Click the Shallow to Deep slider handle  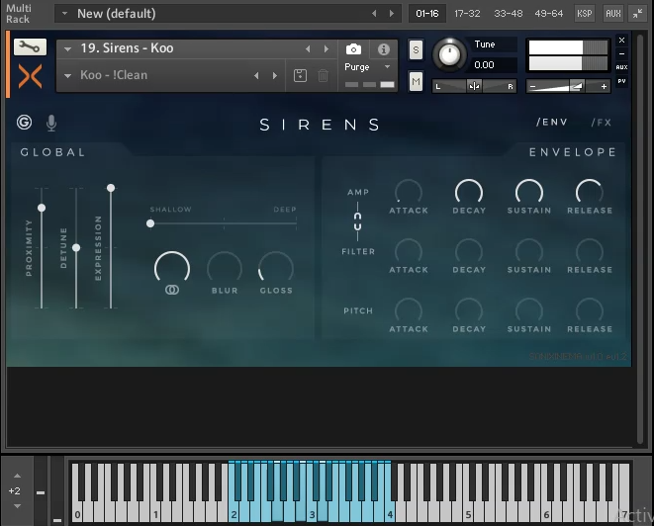tap(150, 223)
